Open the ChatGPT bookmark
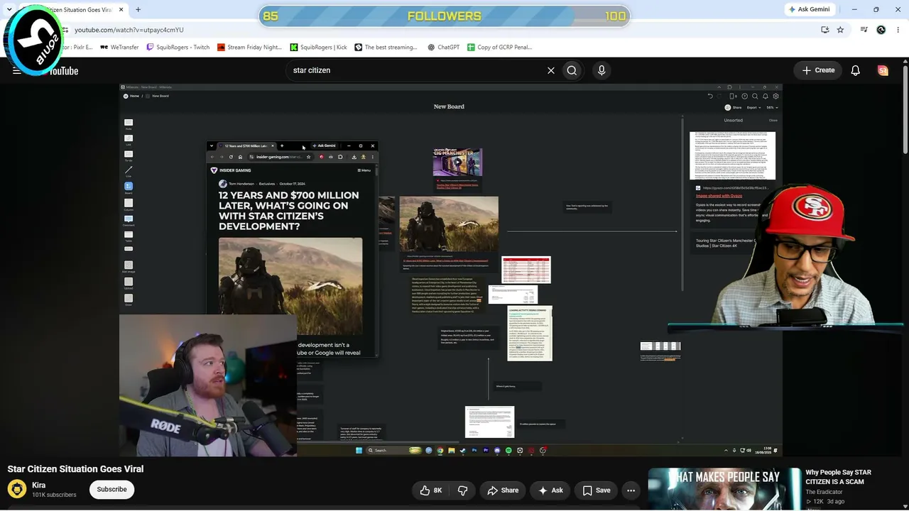Screen dimensions: 909x511 click(x=443, y=47)
